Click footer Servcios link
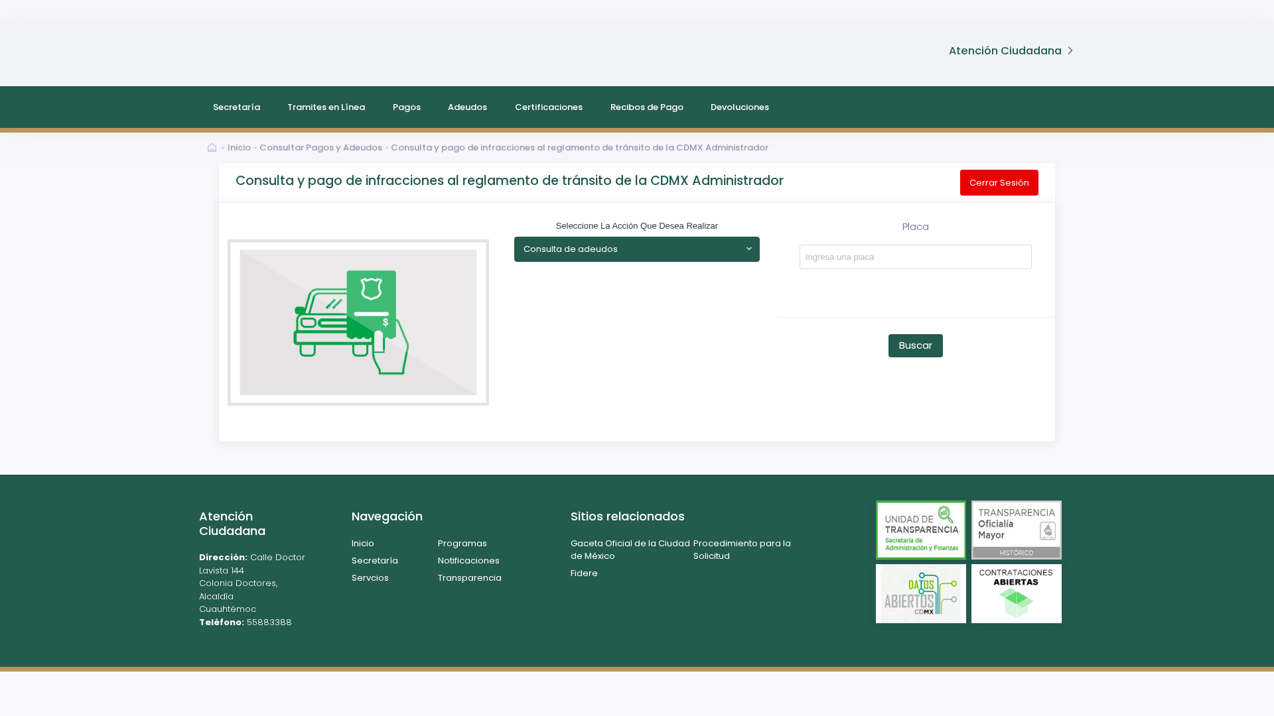1274x716 pixels. click(x=370, y=578)
